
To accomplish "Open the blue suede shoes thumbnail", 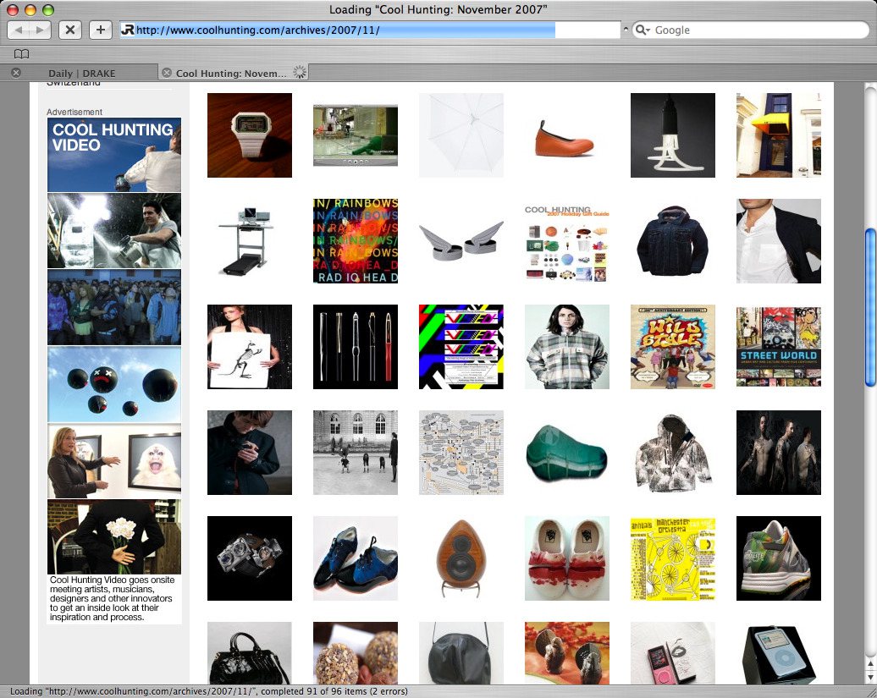I will [x=356, y=558].
